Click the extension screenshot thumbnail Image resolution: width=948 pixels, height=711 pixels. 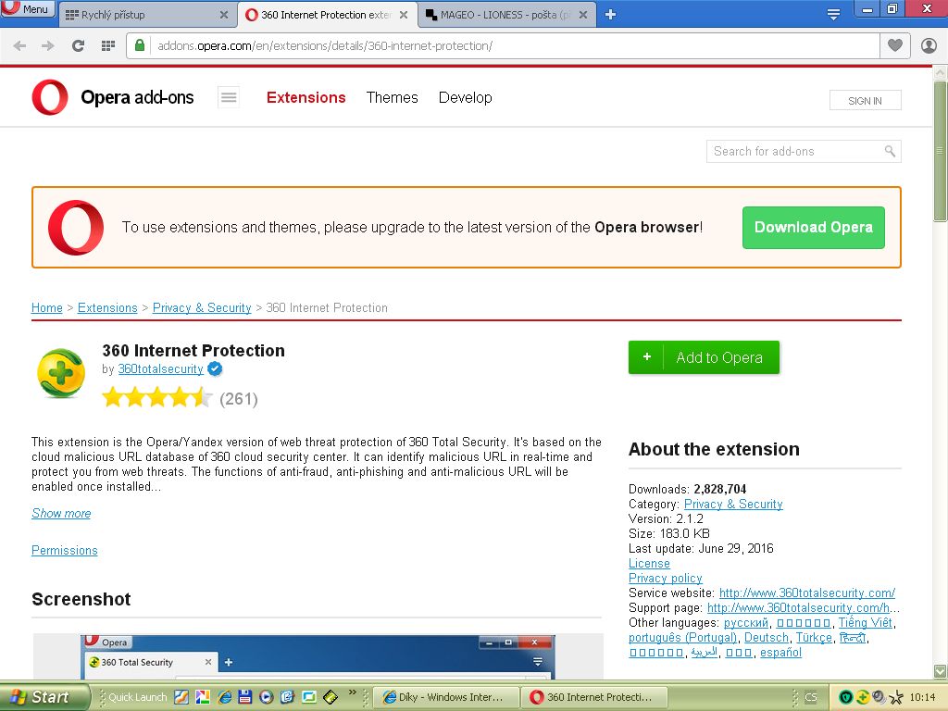pos(318,656)
